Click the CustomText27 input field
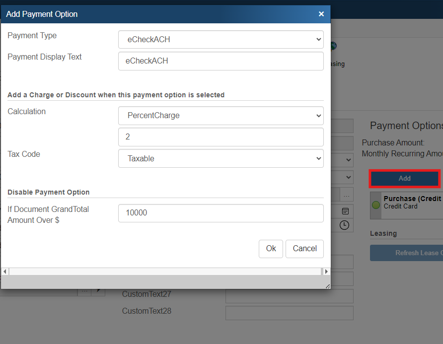443x344 pixels. [x=290, y=296]
